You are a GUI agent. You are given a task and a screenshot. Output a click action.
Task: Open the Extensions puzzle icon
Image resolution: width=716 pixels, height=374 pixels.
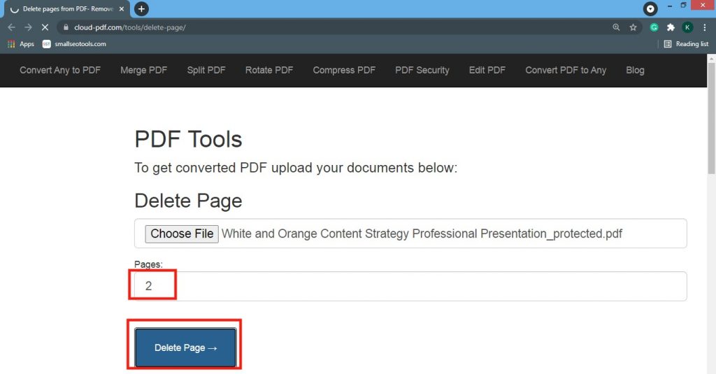click(671, 27)
